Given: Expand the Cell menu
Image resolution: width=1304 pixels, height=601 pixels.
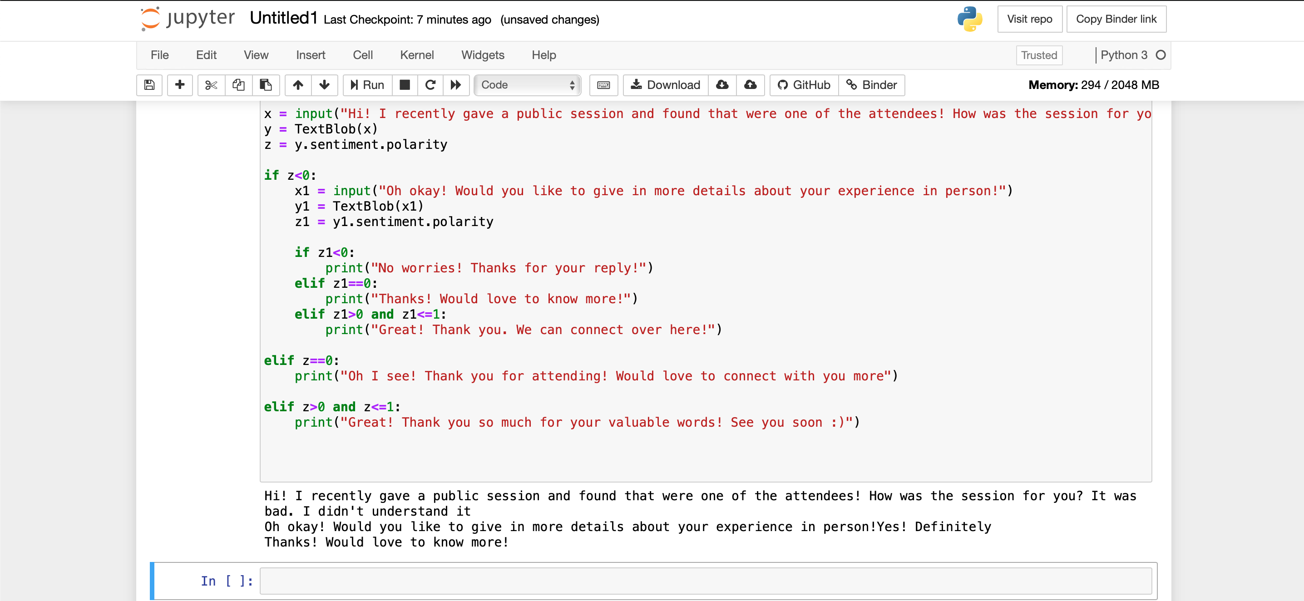Looking at the screenshot, I should point(362,55).
